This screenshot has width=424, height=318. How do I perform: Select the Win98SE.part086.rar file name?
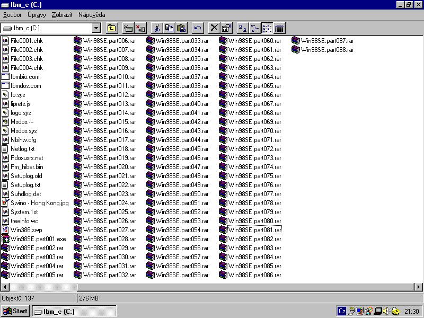tap(255, 275)
